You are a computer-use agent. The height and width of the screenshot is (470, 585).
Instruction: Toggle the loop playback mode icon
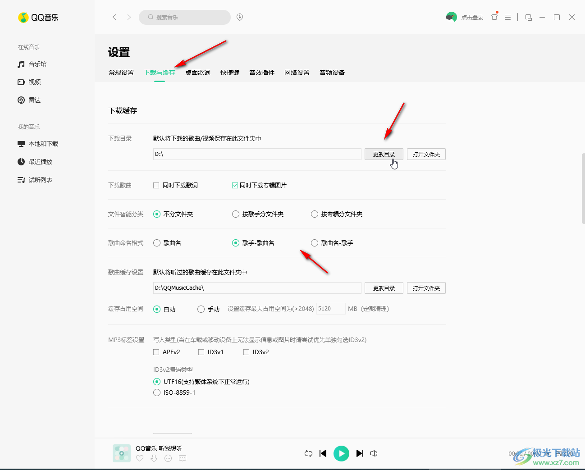tap(308, 453)
